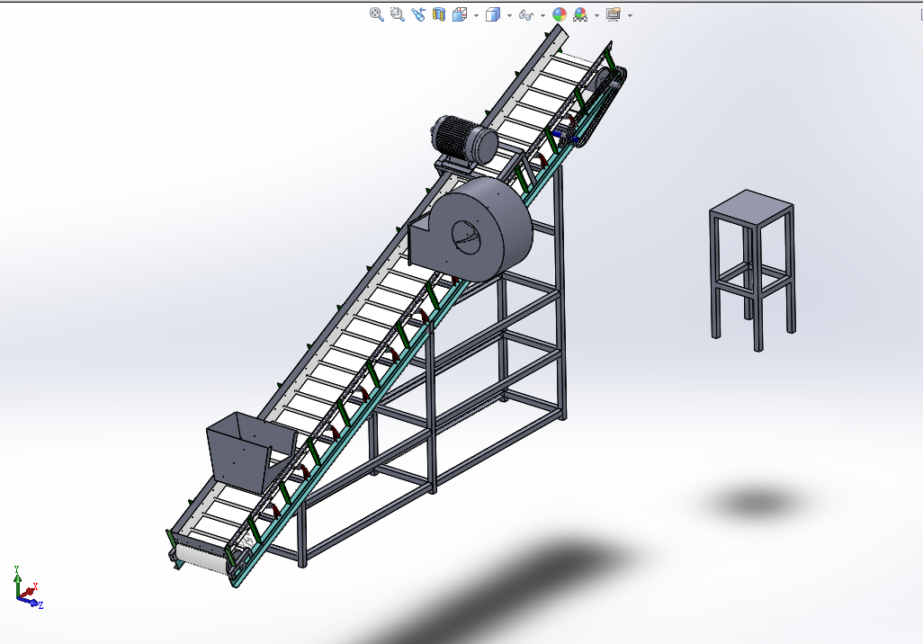Expand the Apply Scene dropdown arrow
923x644 pixels.
(x=596, y=15)
